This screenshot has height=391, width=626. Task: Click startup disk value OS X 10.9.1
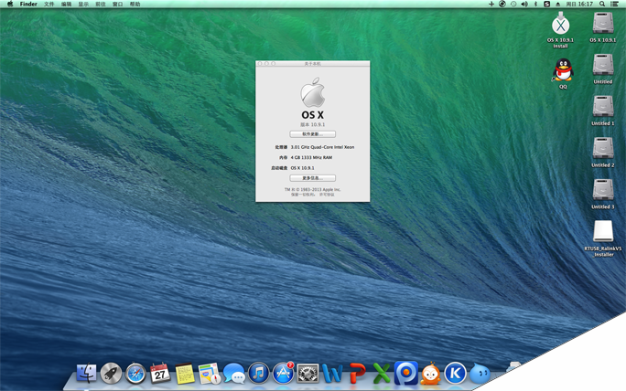pos(303,168)
